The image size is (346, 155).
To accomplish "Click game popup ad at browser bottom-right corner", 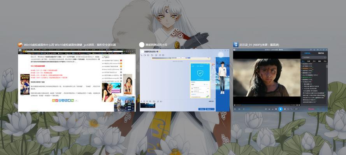I will click(124, 103).
